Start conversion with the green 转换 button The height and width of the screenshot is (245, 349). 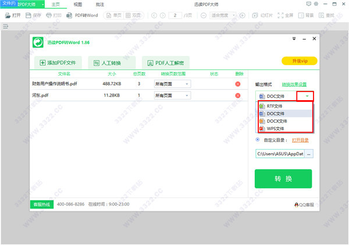point(283,179)
